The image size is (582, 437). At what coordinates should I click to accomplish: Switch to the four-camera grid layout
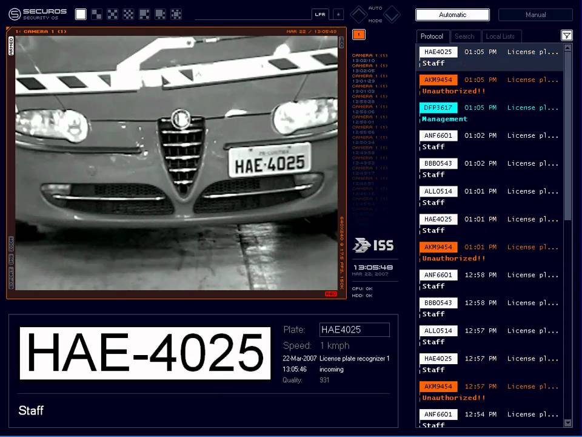(96, 14)
